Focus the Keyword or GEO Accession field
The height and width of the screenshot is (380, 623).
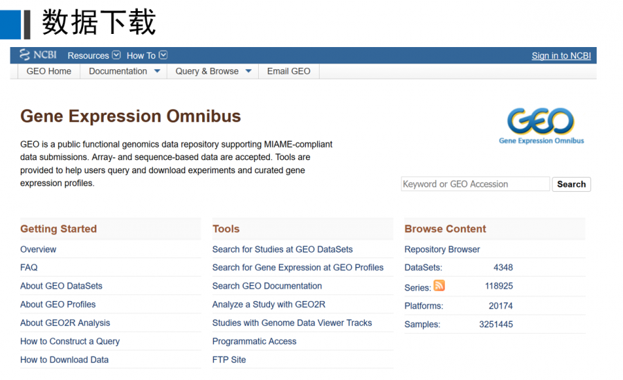[x=475, y=184]
